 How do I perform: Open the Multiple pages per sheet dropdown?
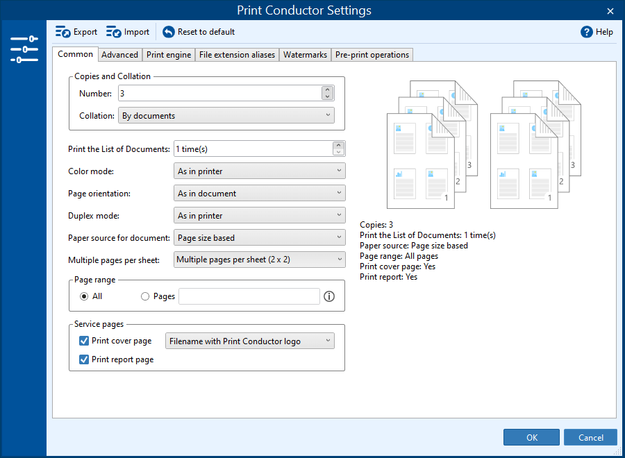pyautogui.click(x=259, y=260)
